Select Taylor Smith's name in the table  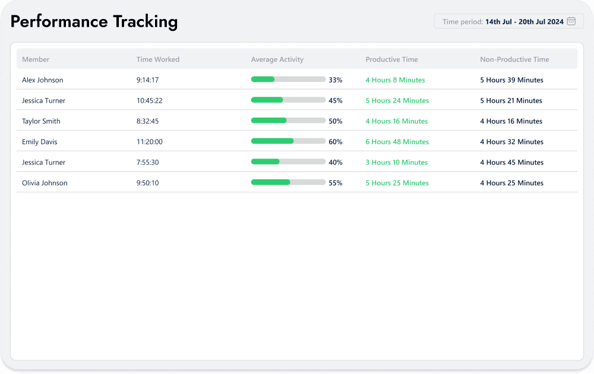click(41, 121)
